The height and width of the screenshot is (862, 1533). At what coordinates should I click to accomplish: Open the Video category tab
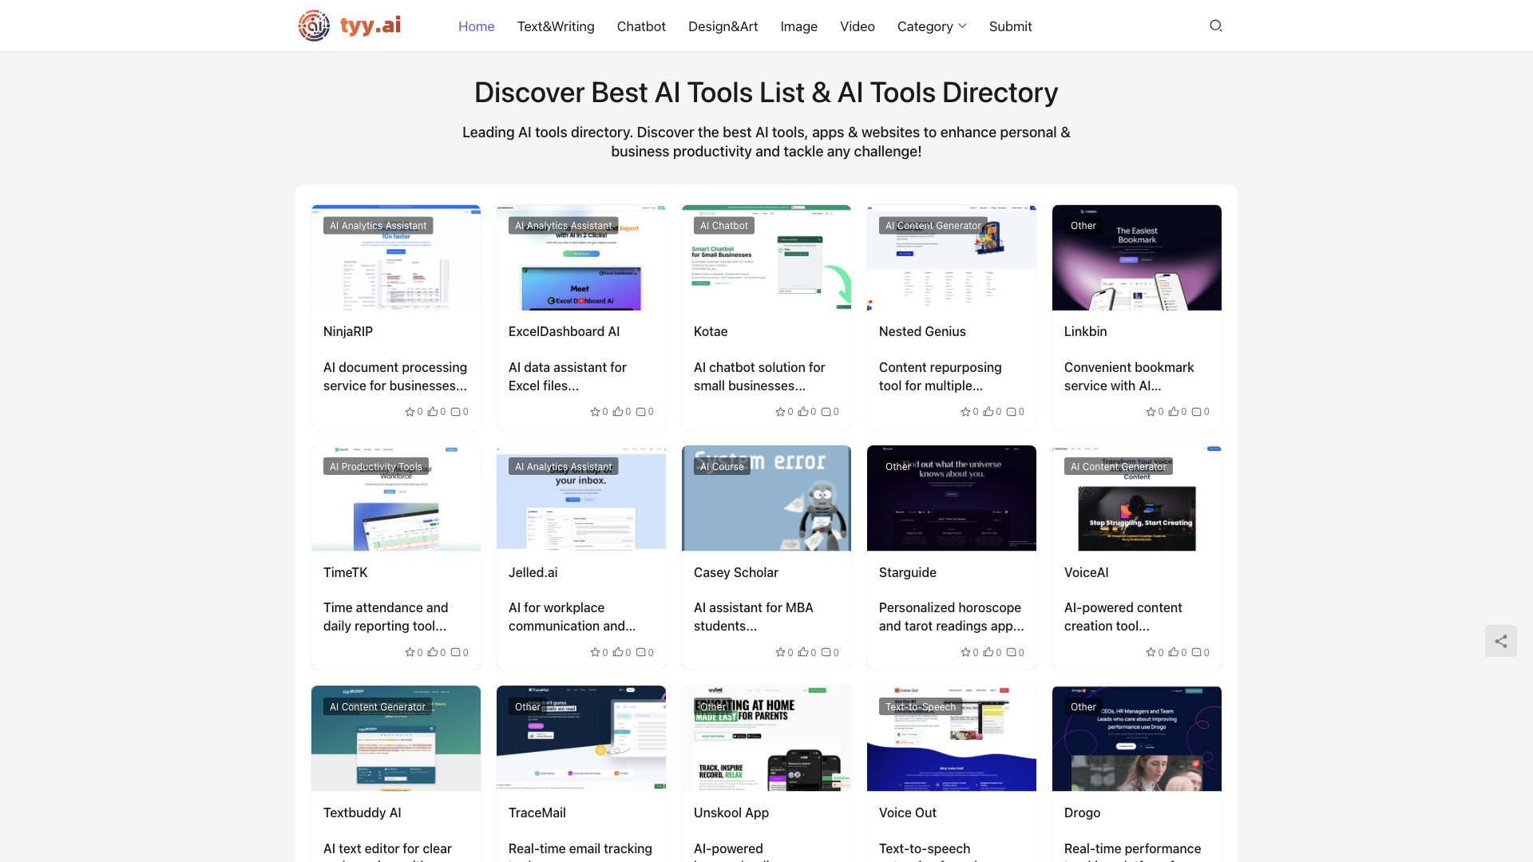click(x=857, y=26)
